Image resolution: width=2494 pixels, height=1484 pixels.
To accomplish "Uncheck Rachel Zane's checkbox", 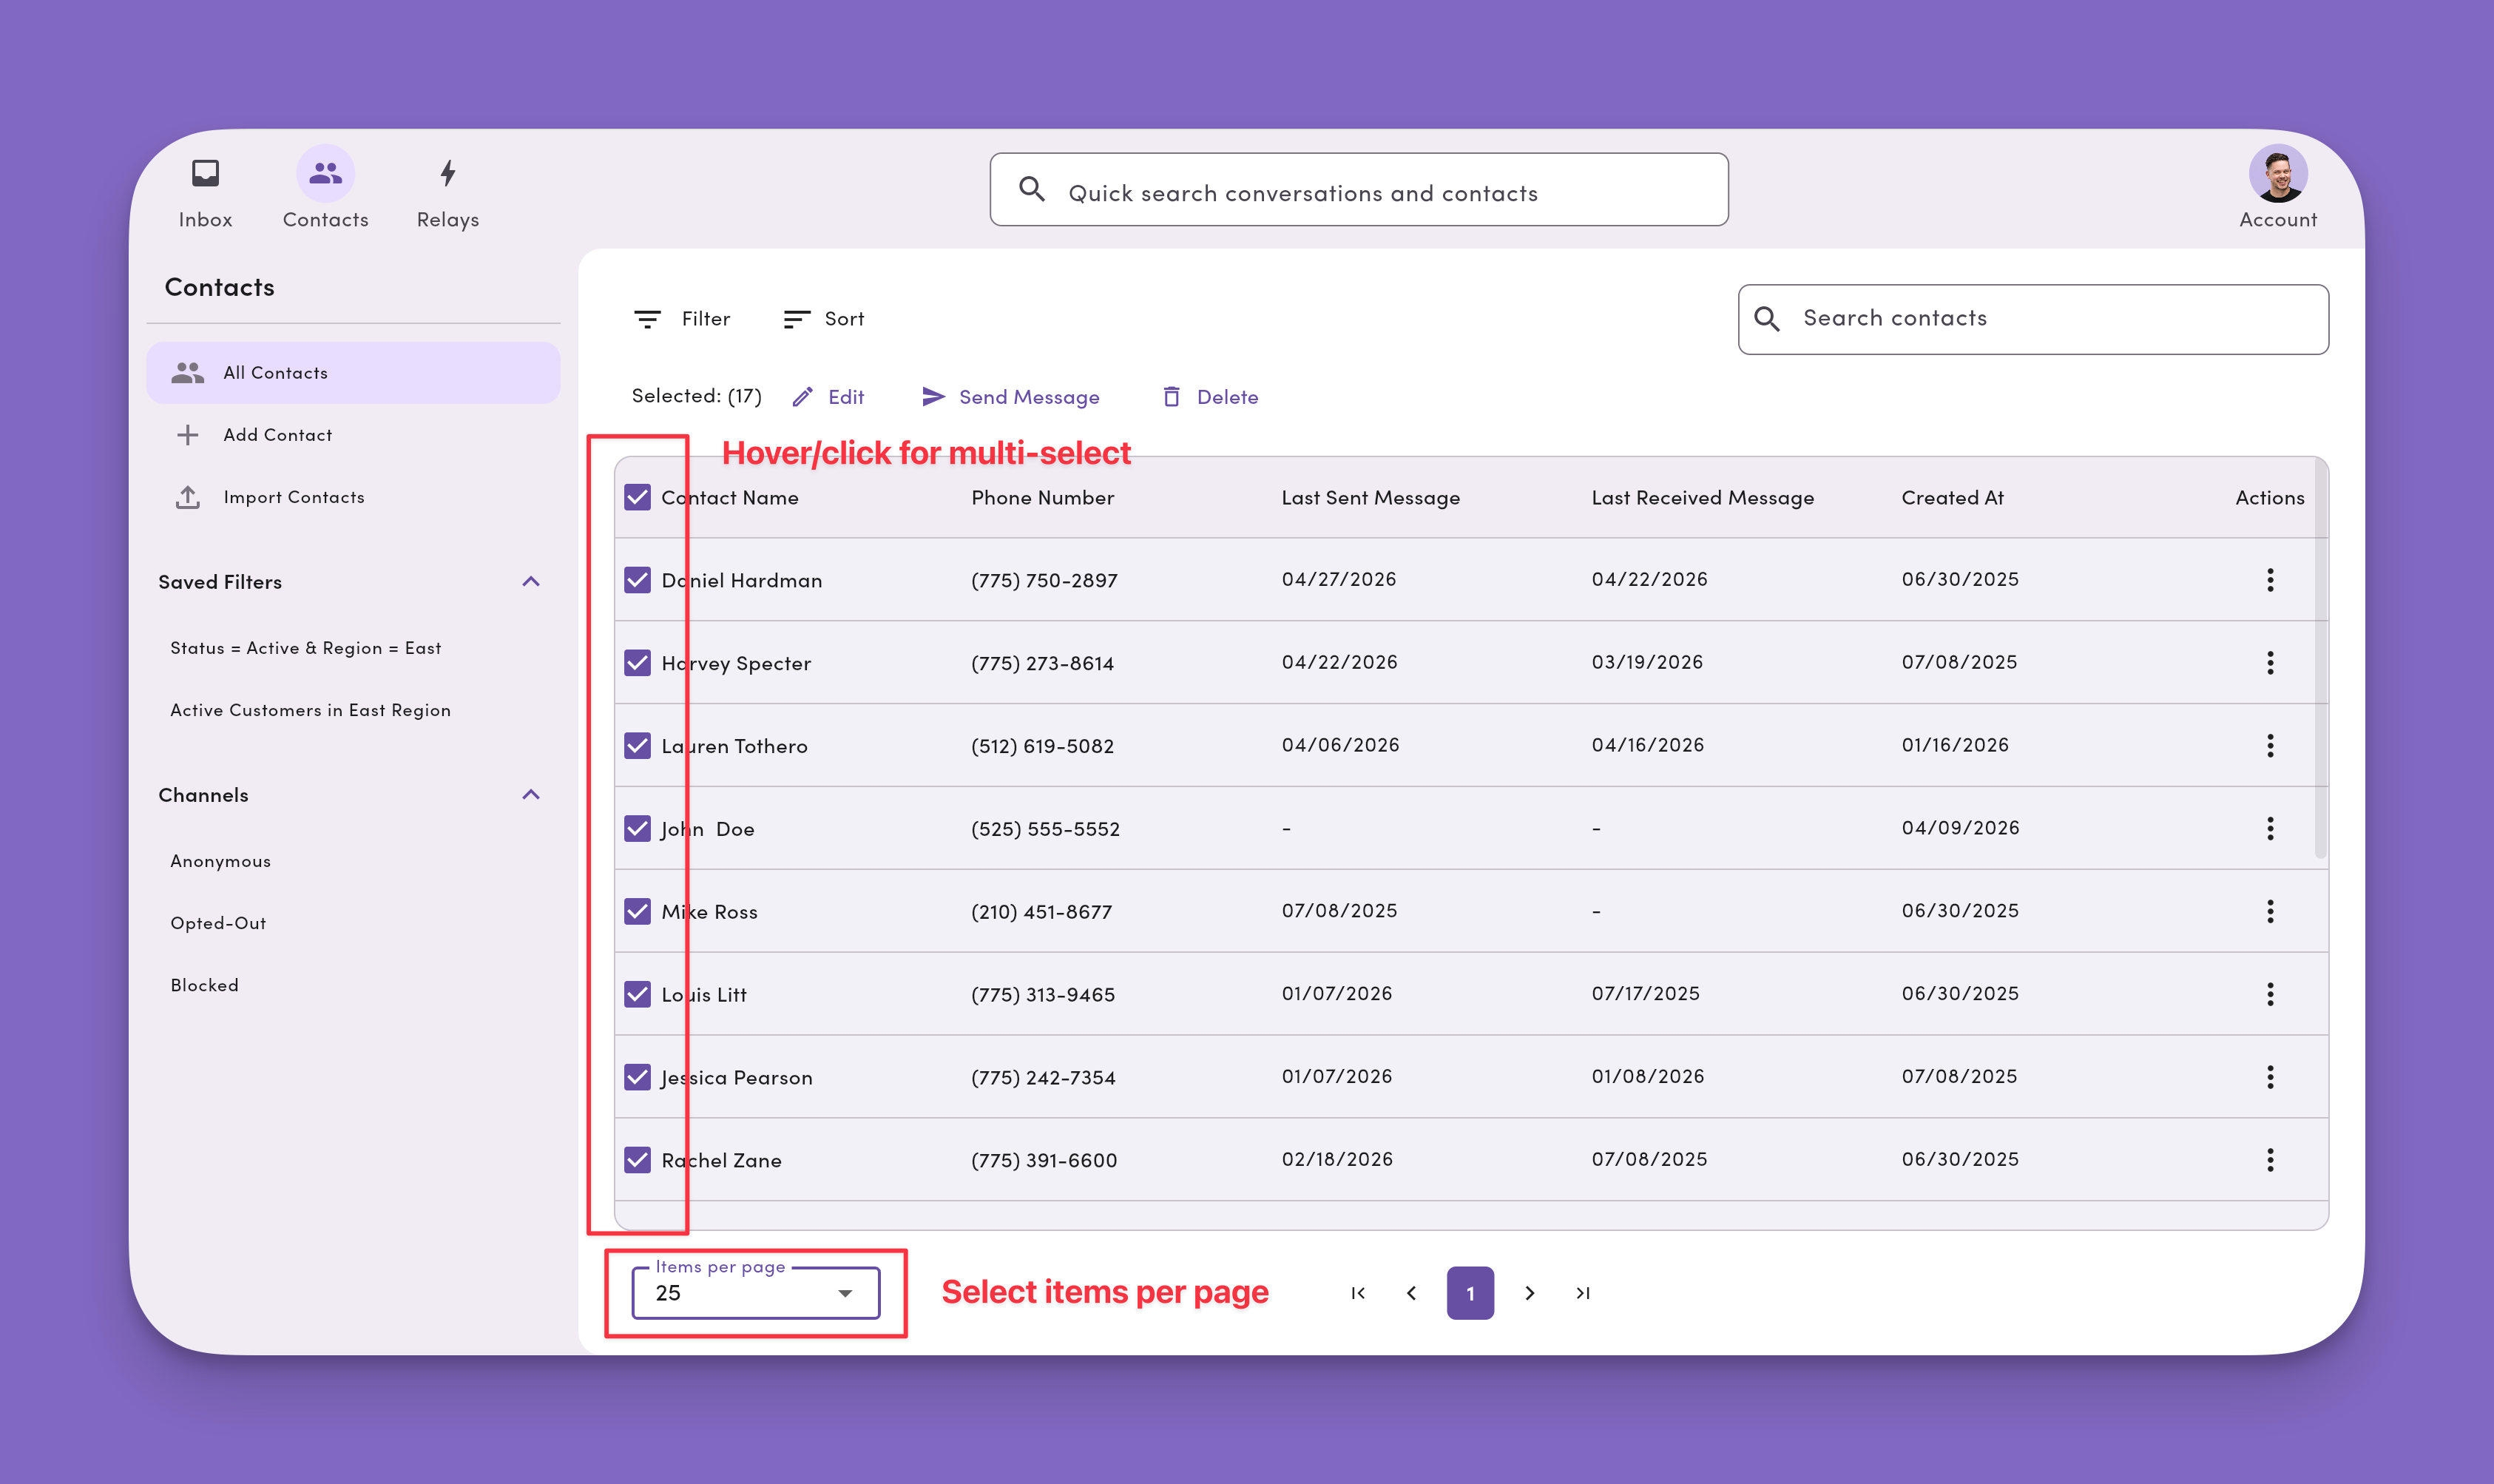I will pyautogui.click(x=637, y=1160).
